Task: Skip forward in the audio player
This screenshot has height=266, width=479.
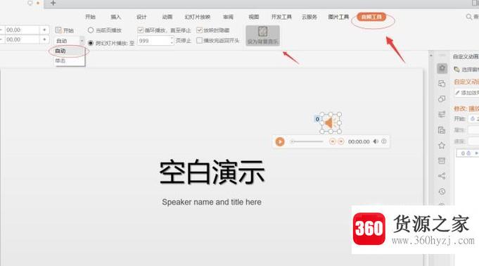Action: point(341,141)
